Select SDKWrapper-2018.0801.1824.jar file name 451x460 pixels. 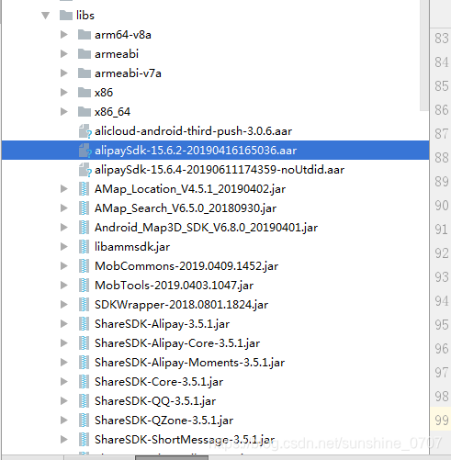tap(181, 305)
